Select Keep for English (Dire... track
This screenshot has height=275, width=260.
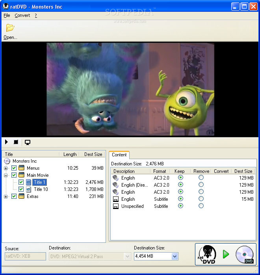180,185
